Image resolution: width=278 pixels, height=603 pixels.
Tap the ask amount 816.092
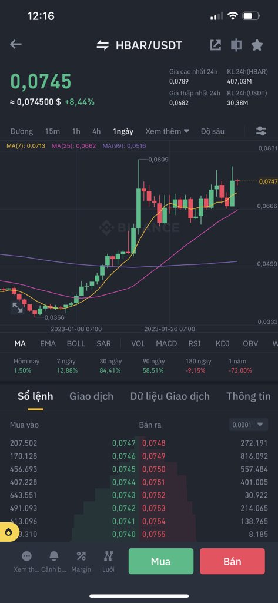[254, 456]
